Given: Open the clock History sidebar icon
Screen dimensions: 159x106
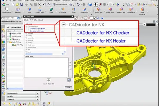Looking at the screenshot, I should tap(3, 64).
